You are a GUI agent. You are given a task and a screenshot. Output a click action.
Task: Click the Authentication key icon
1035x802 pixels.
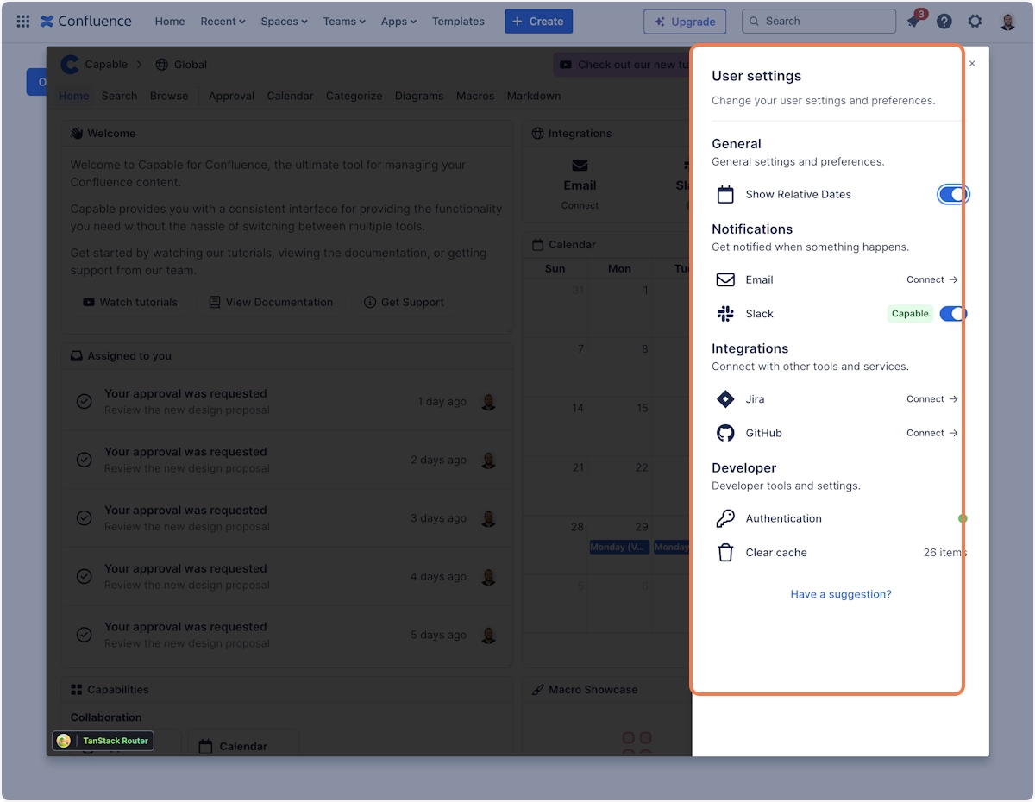click(x=725, y=518)
